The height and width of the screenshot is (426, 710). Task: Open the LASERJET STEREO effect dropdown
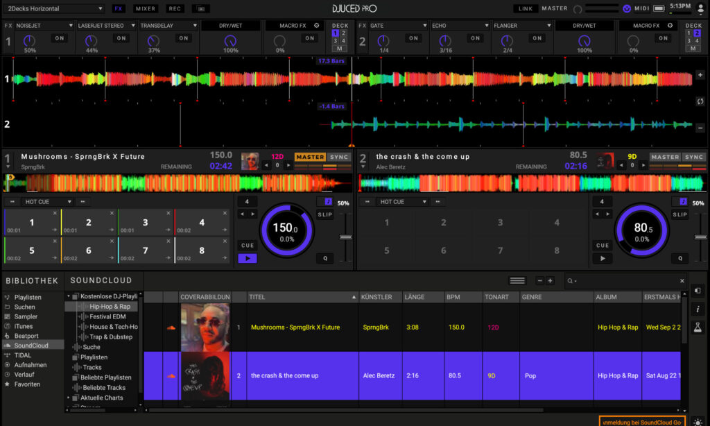coord(106,26)
